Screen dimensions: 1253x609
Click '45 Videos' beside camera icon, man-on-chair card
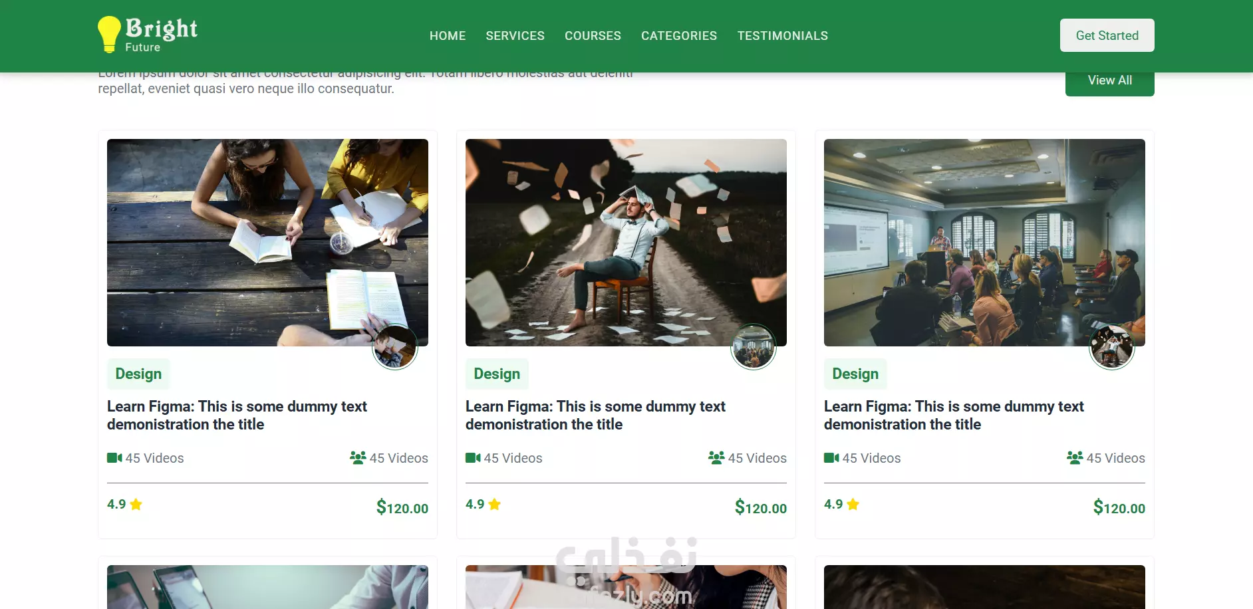point(513,458)
